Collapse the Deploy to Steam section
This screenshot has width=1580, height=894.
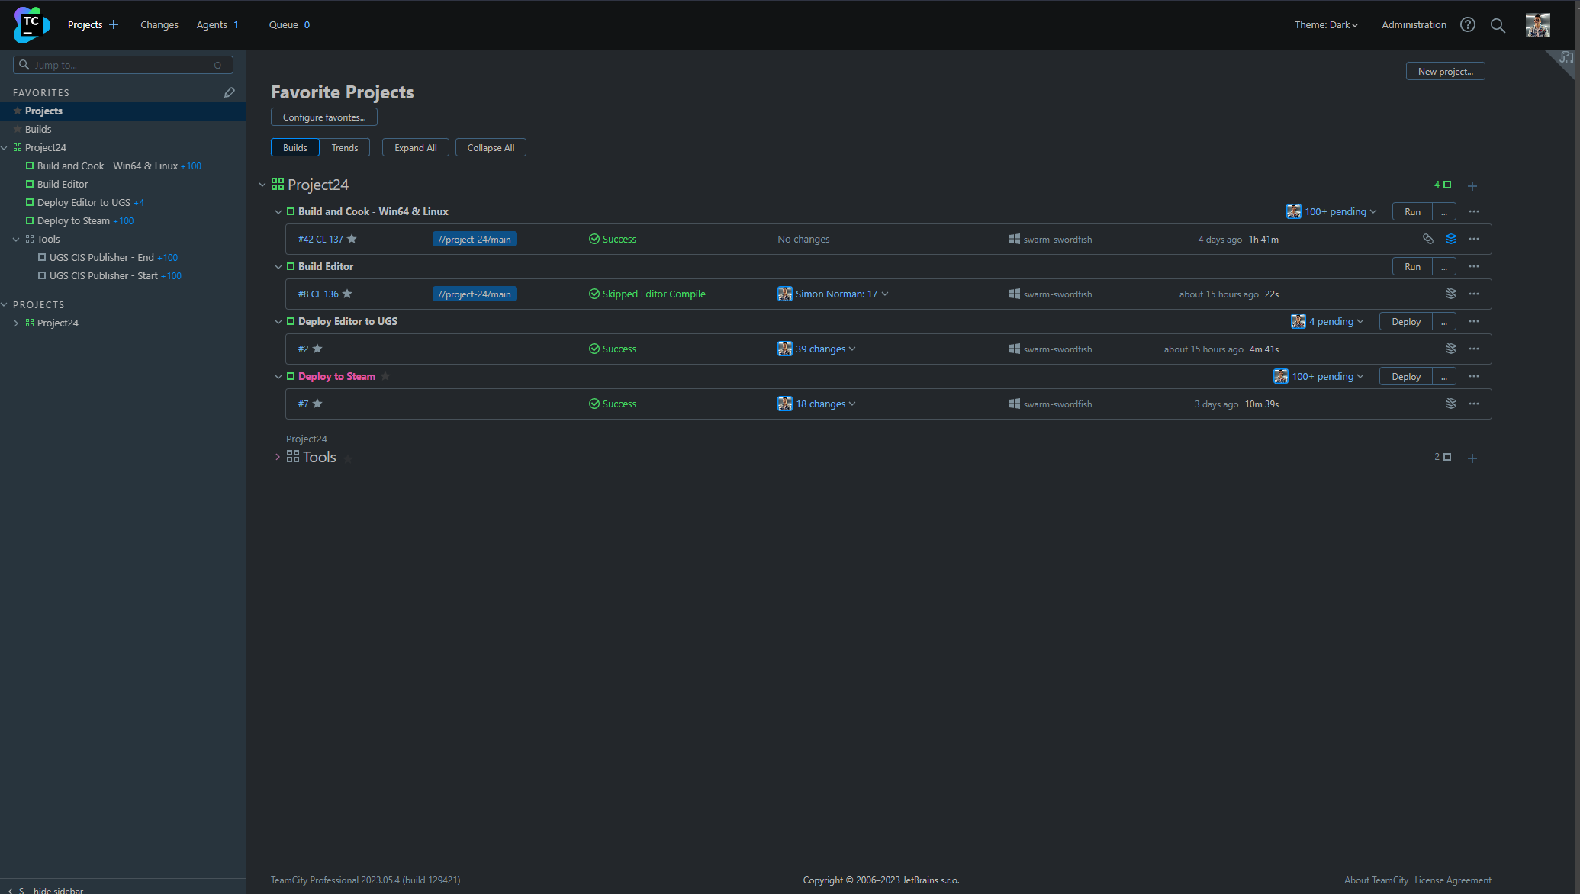[x=278, y=377]
